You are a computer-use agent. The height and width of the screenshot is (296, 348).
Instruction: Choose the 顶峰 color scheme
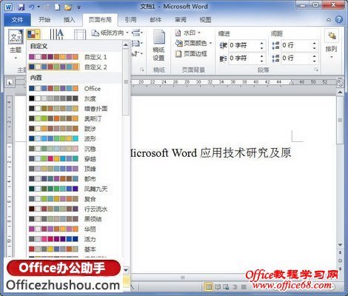75,169
